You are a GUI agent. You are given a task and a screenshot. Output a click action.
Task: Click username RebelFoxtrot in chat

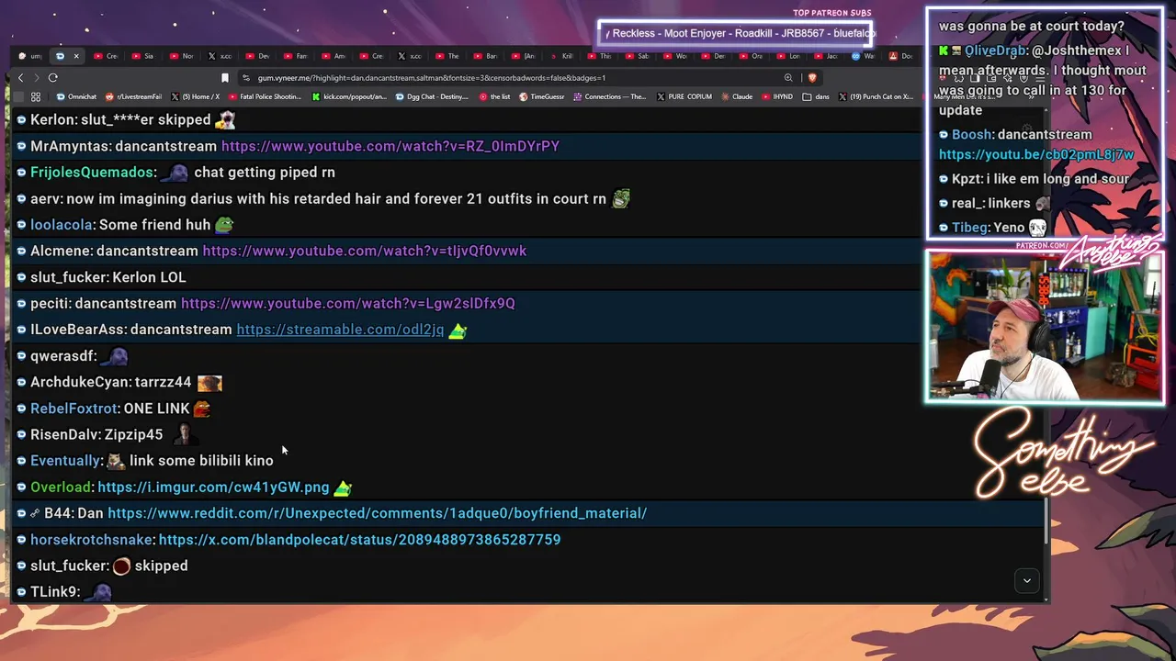pos(73,409)
